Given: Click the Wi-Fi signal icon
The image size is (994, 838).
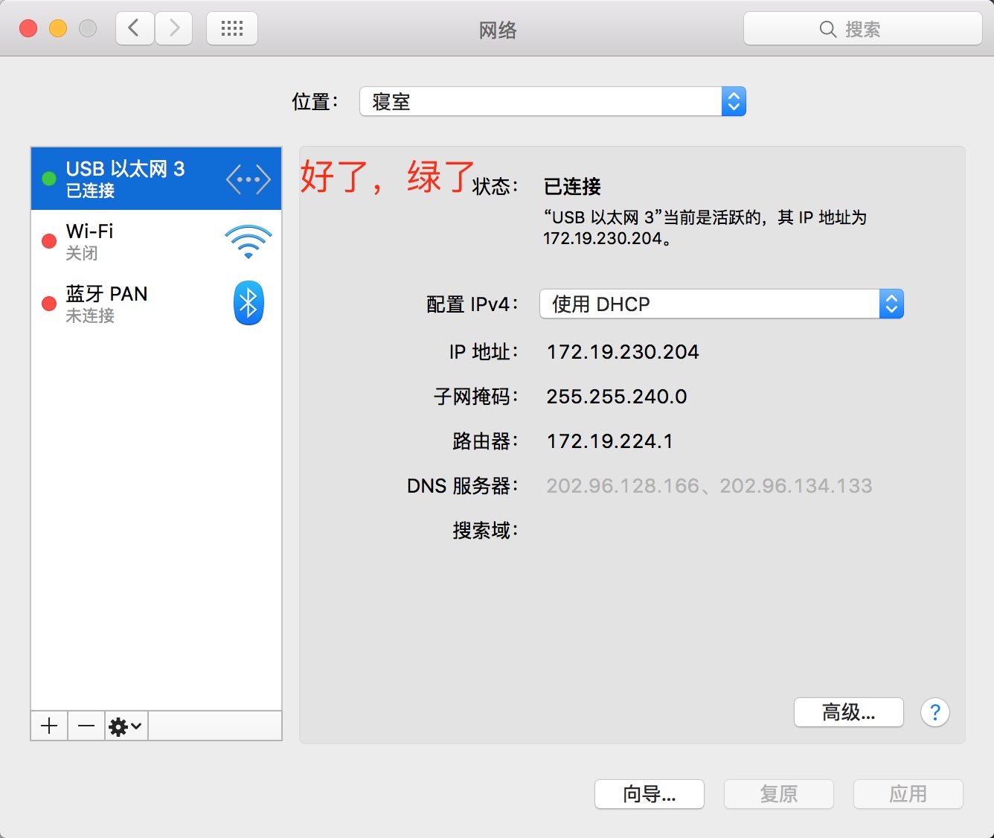Looking at the screenshot, I should point(248,242).
